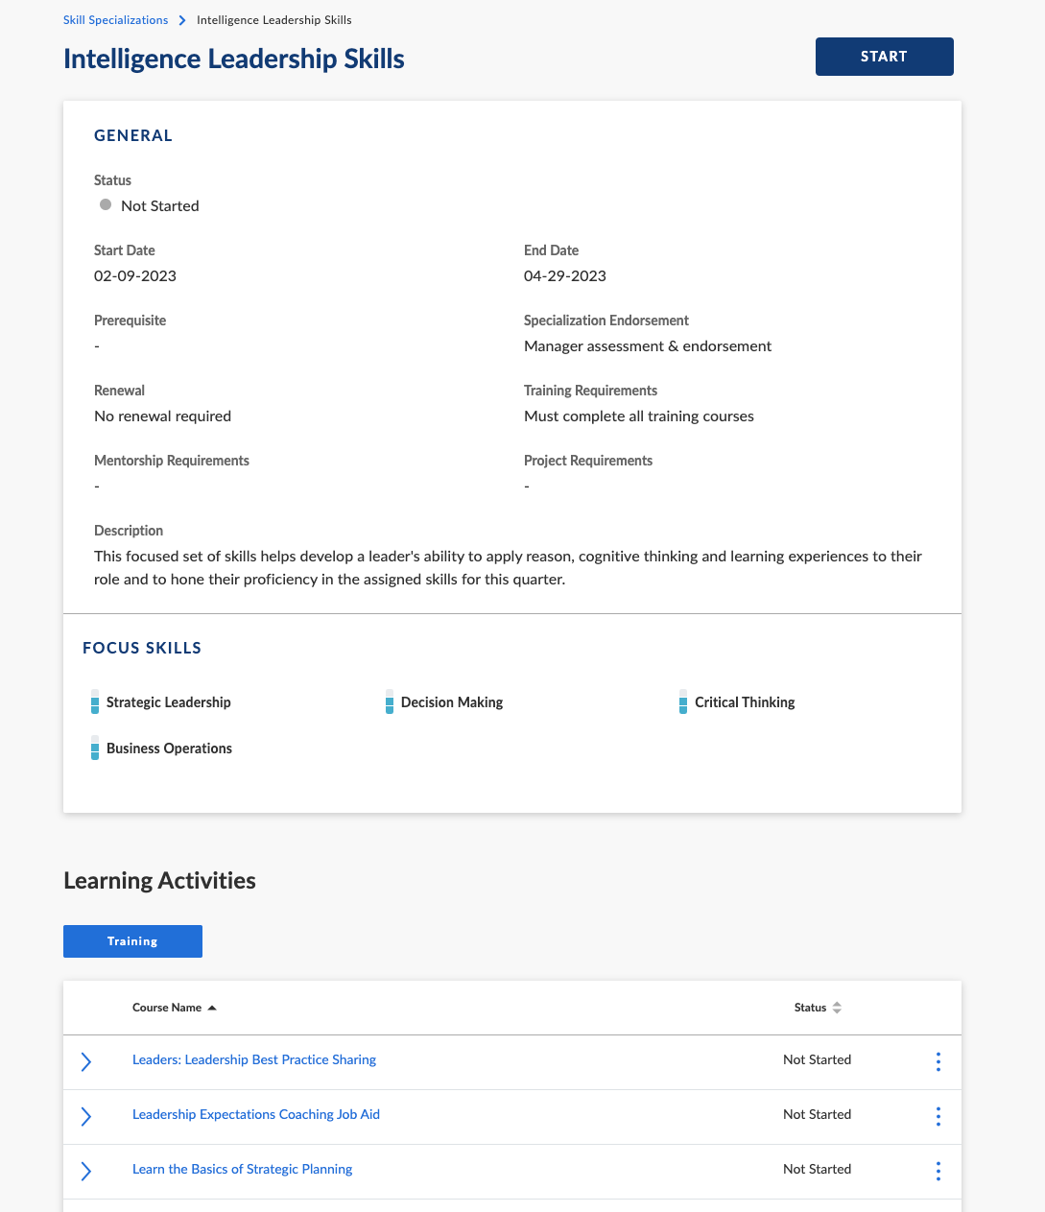This screenshot has width=1045, height=1212.
Task: Expand Learn the Basics of Strategic Planning row
Action: [x=86, y=1171]
